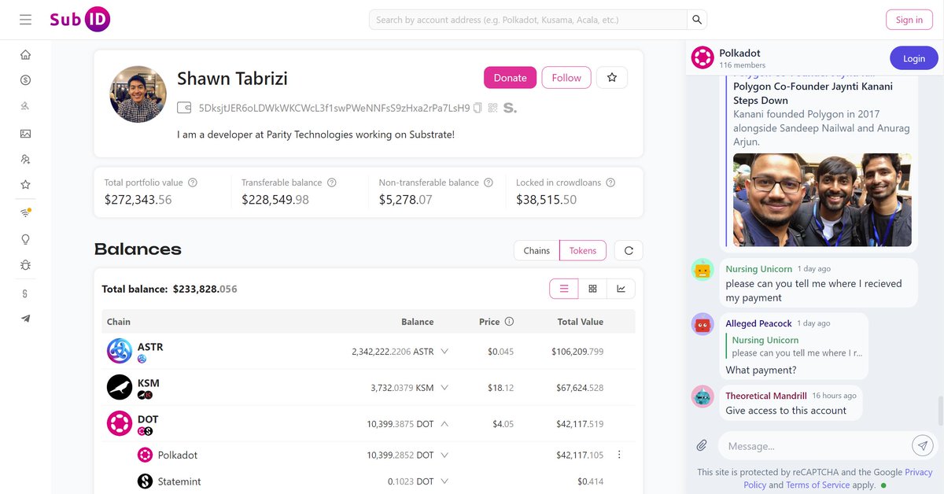Screen dimensions: 944x494
Task: Click the help icon beside Locked in crowdloans
Action: click(610, 182)
